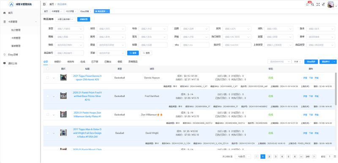Expand the David Wright row details
This screenshot has width=338, height=163.
point(54,133)
